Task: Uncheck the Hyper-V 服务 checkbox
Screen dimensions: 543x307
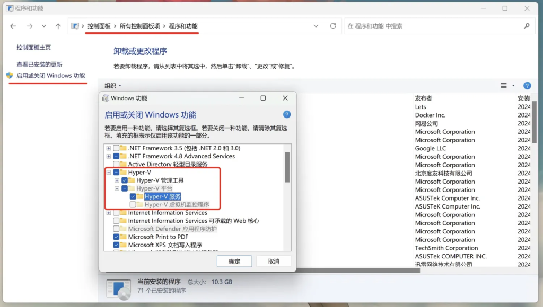Action: point(133,196)
